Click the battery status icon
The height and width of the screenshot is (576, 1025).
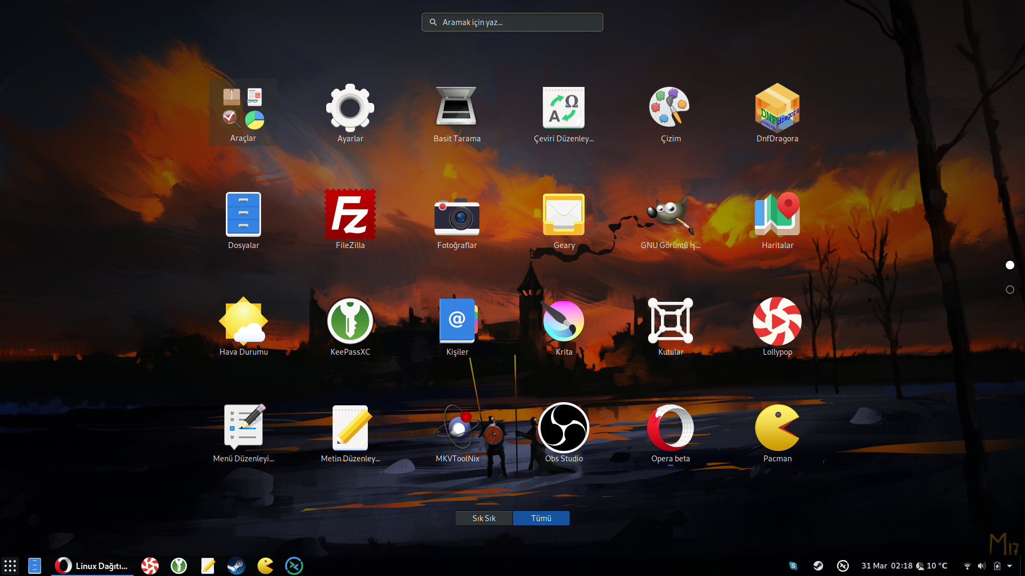point(997,566)
